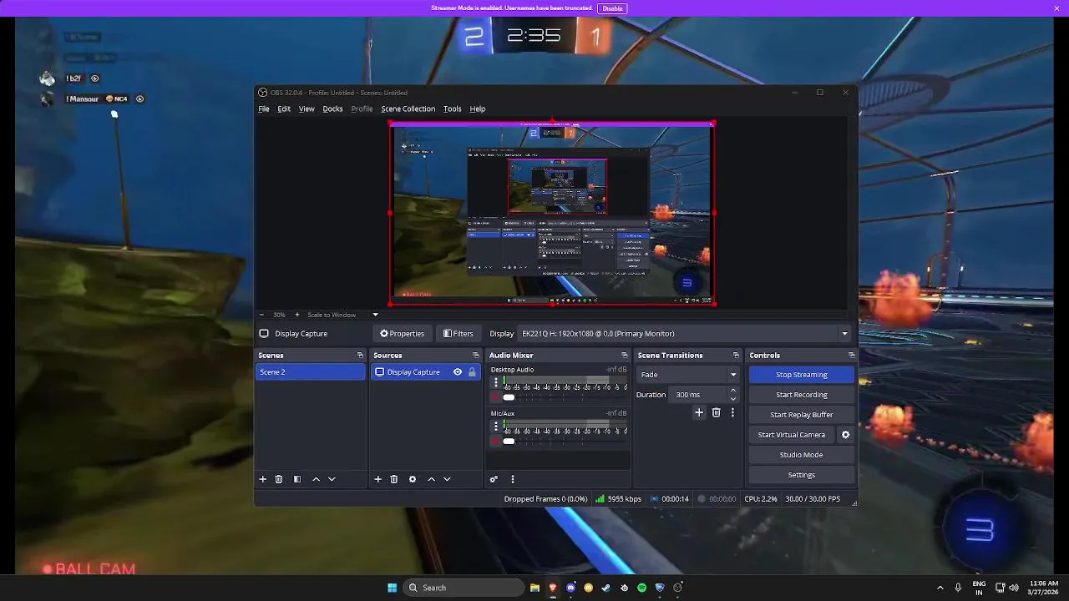Image resolution: width=1069 pixels, height=601 pixels.
Task: Open the Tools menu
Action: tap(452, 109)
